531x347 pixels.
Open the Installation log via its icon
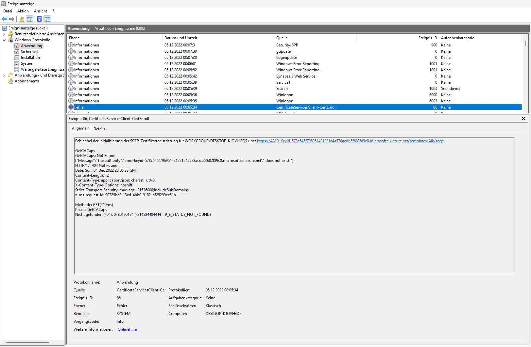click(x=17, y=58)
